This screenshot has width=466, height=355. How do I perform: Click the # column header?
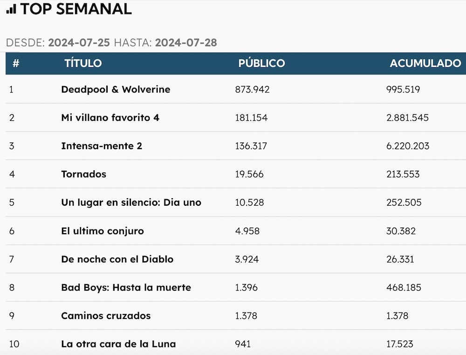tap(16, 63)
